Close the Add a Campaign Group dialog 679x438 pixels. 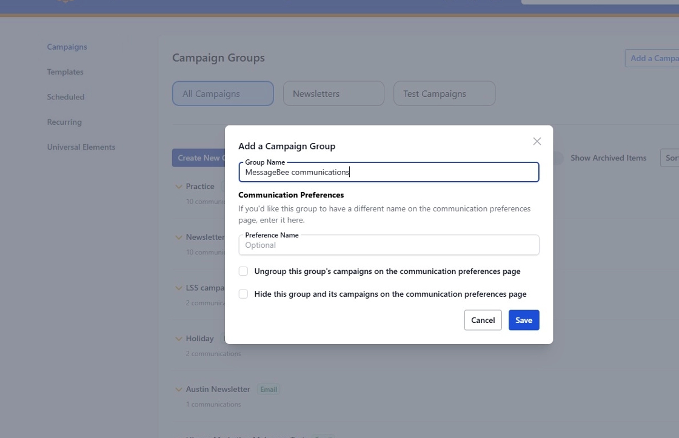pyautogui.click(x=537, y=141)
